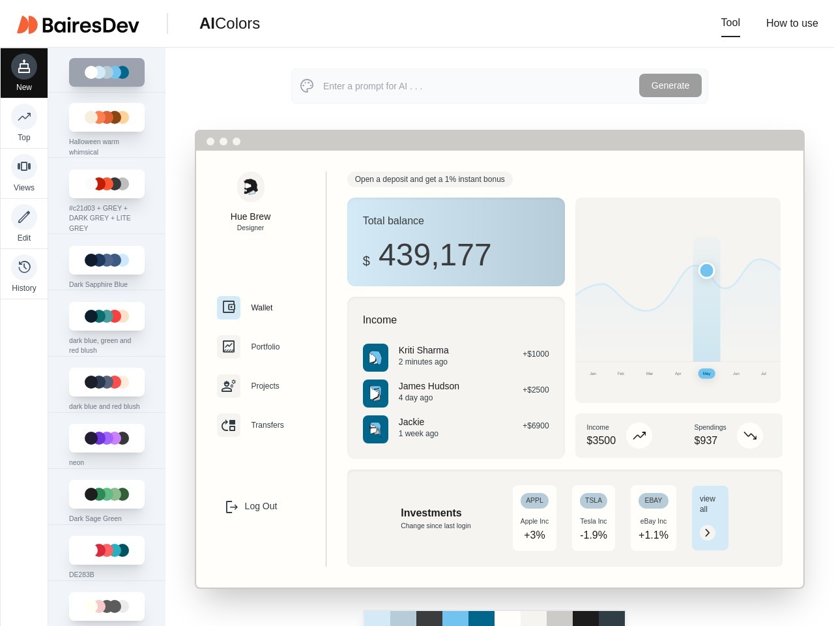Click the Spendings trending-down arrow button

point(750,436)
